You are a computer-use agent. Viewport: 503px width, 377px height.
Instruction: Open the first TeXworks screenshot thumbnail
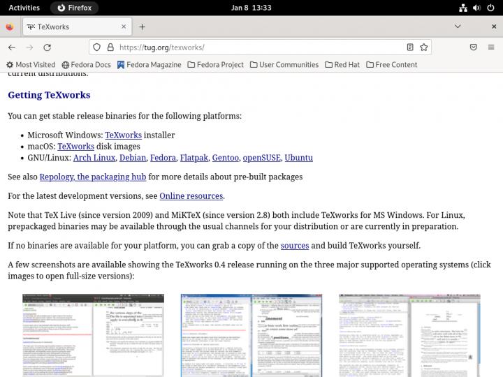[x=93, y=335]
